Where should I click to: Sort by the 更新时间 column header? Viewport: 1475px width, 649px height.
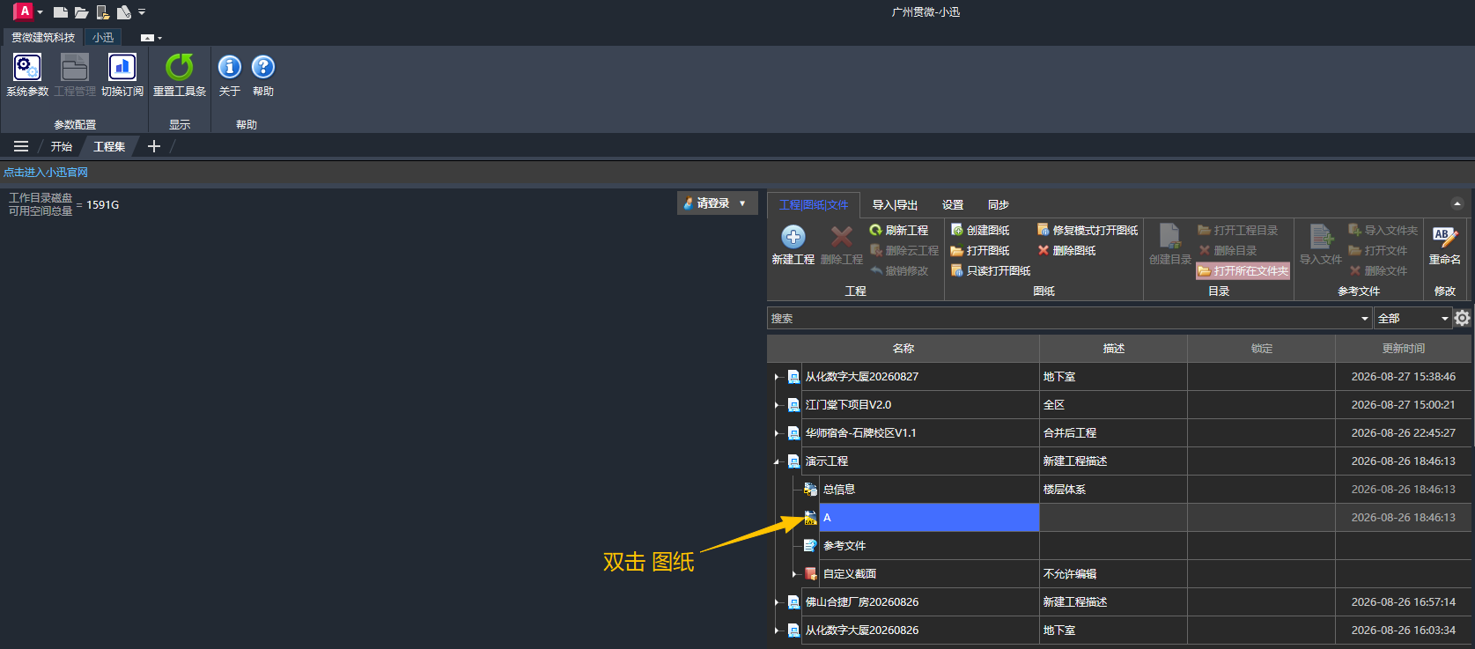tap(1403, 349)
